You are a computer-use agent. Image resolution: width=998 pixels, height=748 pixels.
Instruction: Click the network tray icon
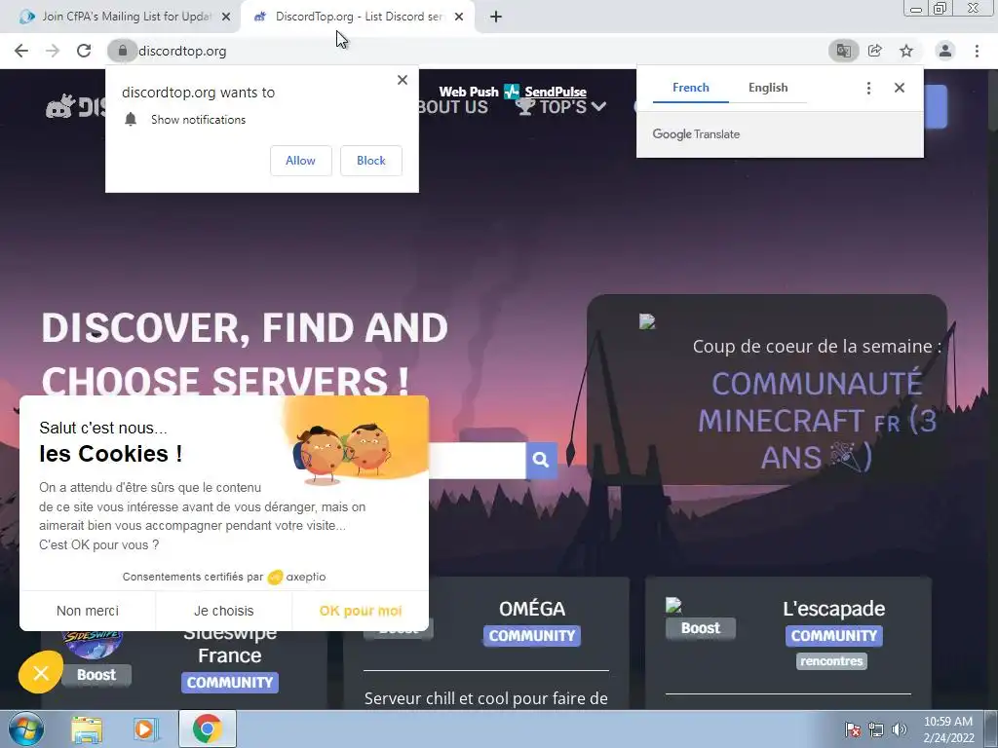[x=876, y=729]
